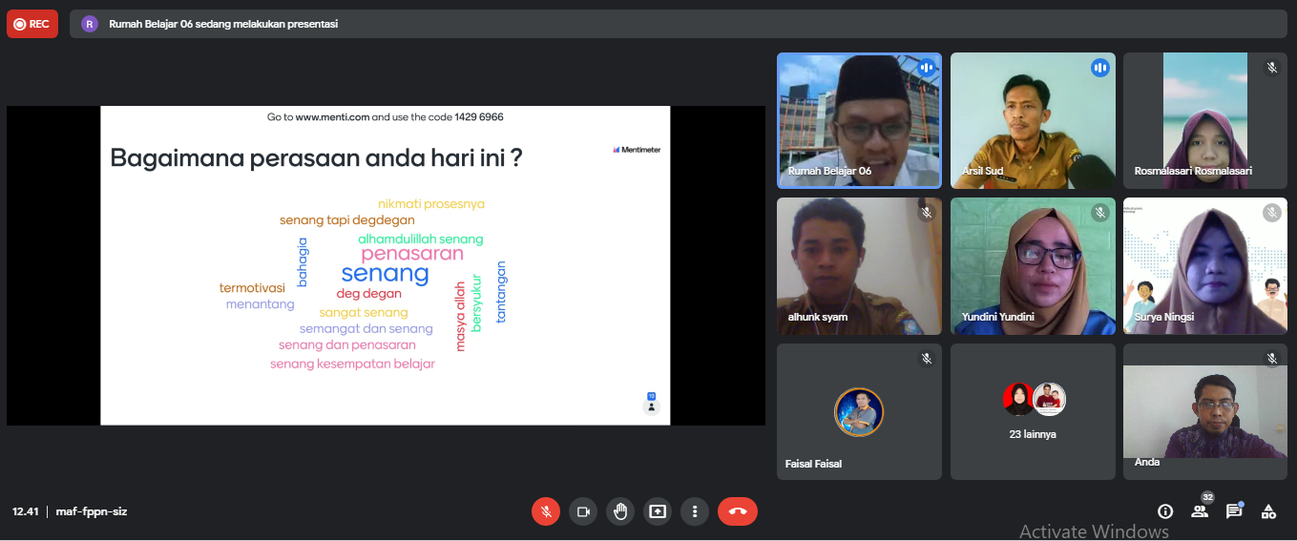Turn on the camera
The width and height of the screenshot is (1297, 541).
pyautogui.click(x=583, y=511)
